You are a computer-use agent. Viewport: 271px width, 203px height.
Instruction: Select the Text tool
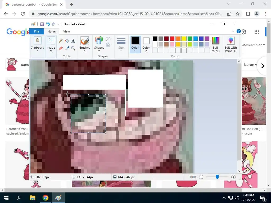coord(73,41)
